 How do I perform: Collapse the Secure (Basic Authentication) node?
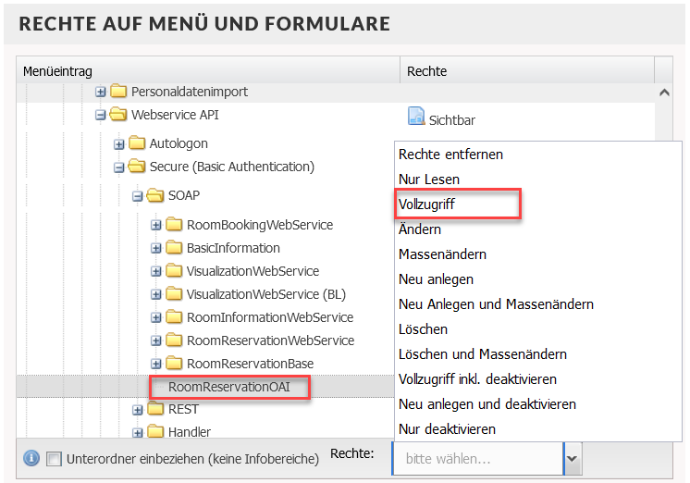[118, 167]
